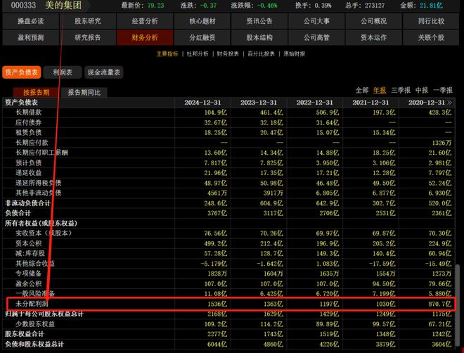Open the 操盘必读 menu button
Image resolution: width=464 pixels, height=353 pixels.
coord(30,21)
